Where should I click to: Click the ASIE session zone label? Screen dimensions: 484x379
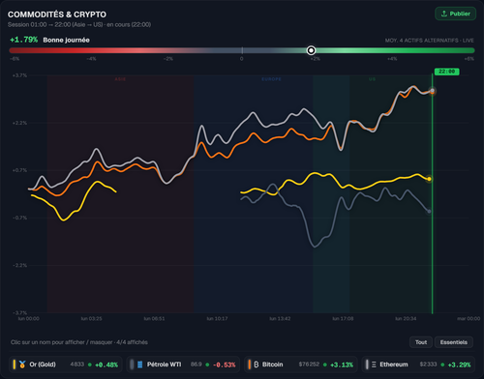(x=120, y=79)
